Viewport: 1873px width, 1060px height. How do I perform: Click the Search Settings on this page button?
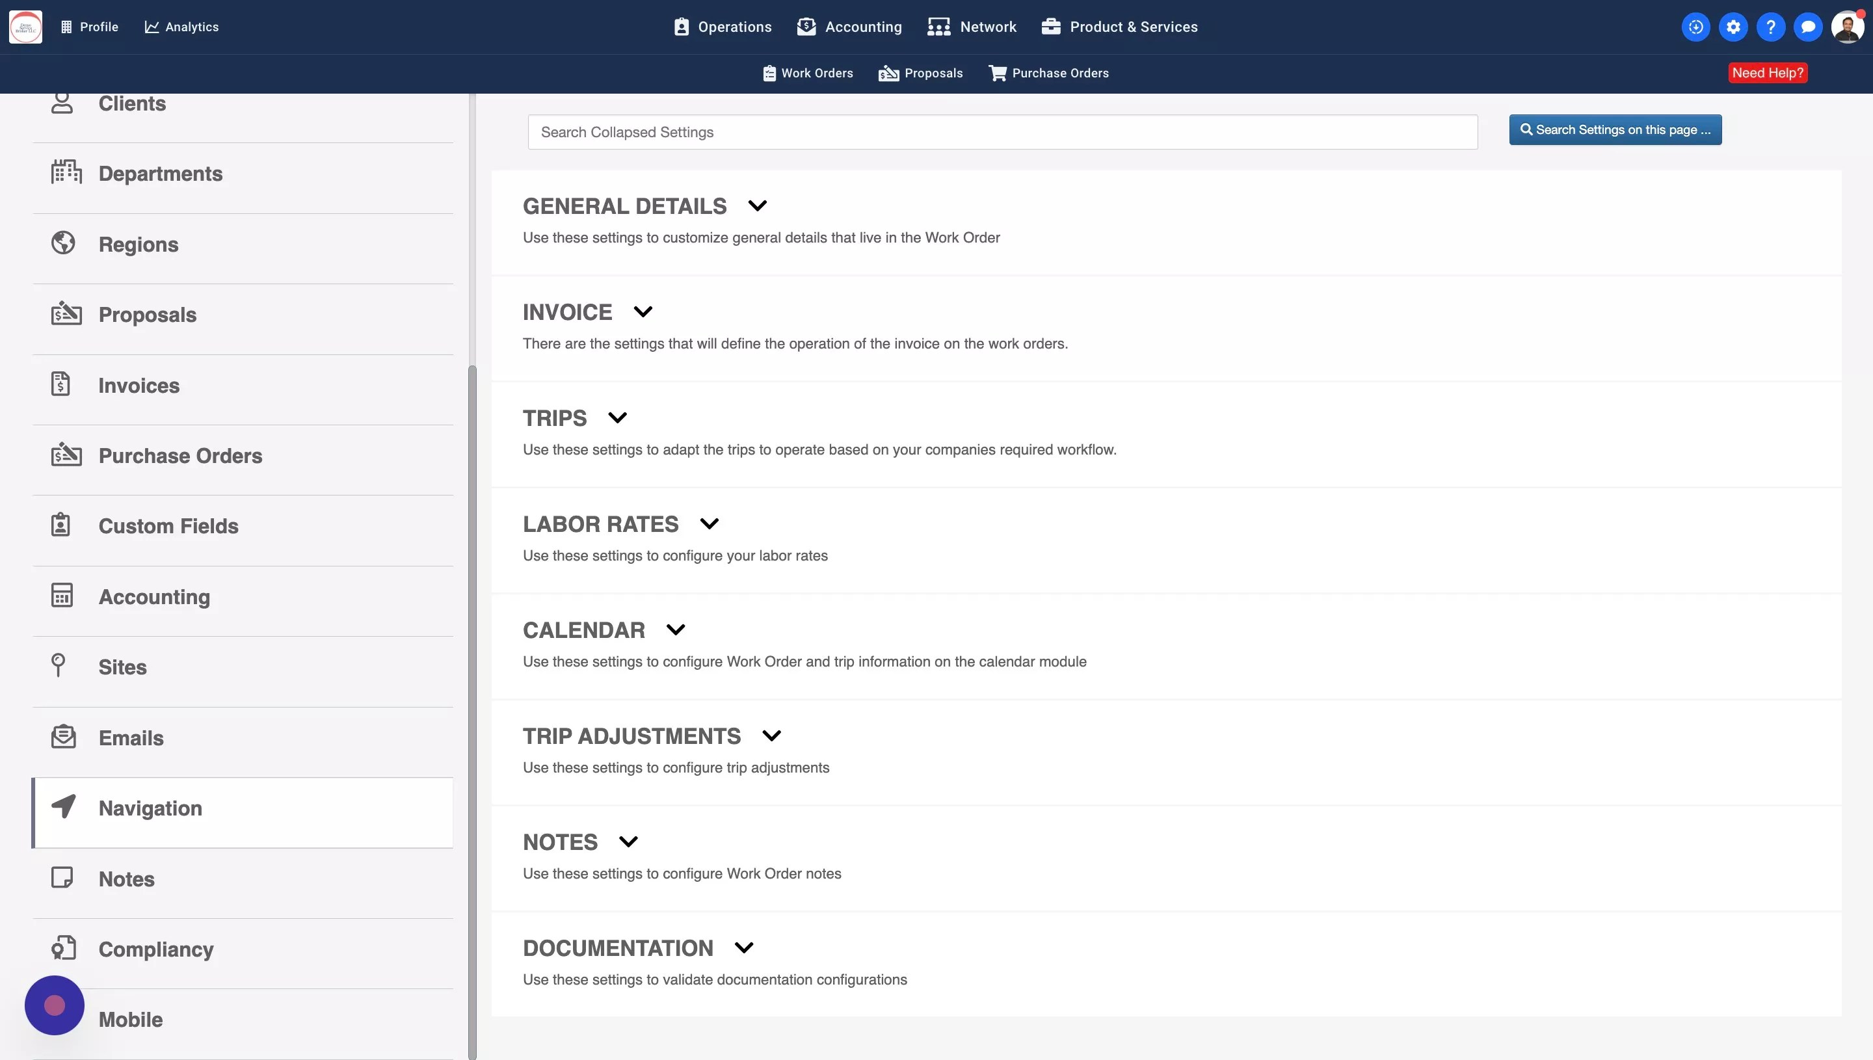(1615, 129)
